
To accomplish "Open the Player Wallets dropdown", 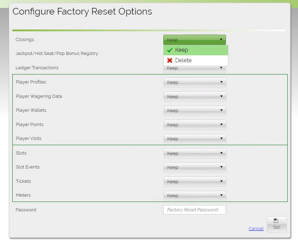I will coord(195,110).
